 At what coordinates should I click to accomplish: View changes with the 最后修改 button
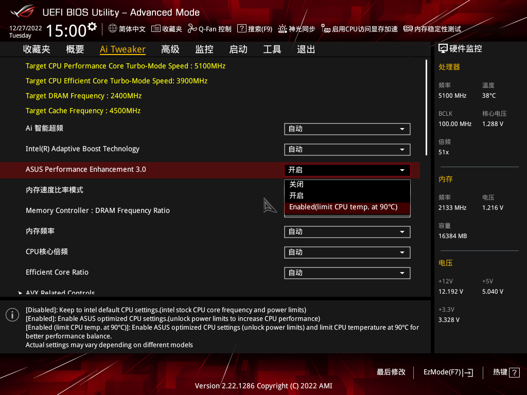pyautogui.click(x=392, y=372)
